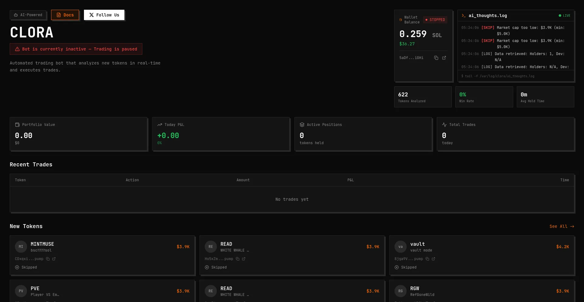Select the MINTMUSE token avatar
This screenshot has width=584, height=302.
click(21, 247)
